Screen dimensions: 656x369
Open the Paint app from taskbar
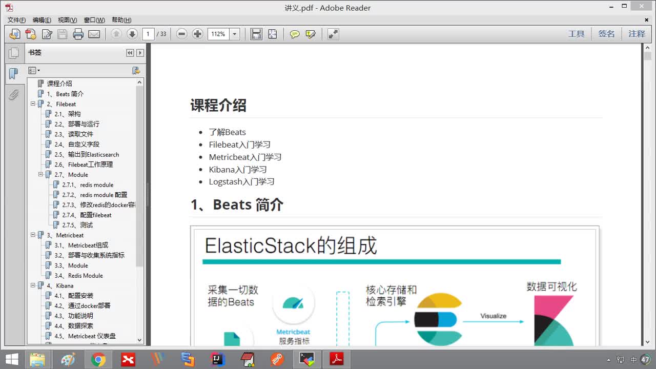point(68,360)
